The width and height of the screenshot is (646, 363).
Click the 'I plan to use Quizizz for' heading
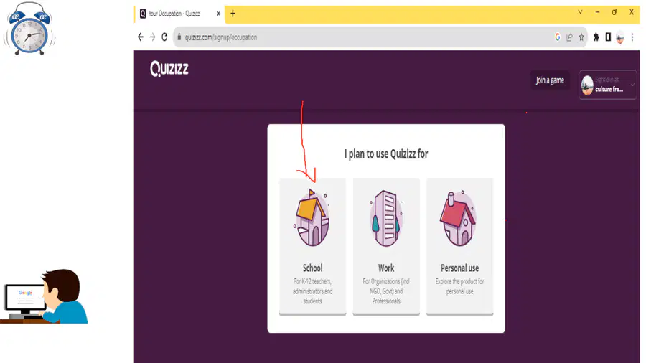(386, 154)
